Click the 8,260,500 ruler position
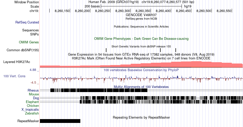243x127 pixels. (x=204, y=11)
